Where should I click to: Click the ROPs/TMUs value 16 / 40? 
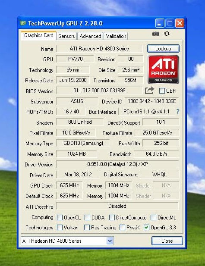tap(71, 112)
